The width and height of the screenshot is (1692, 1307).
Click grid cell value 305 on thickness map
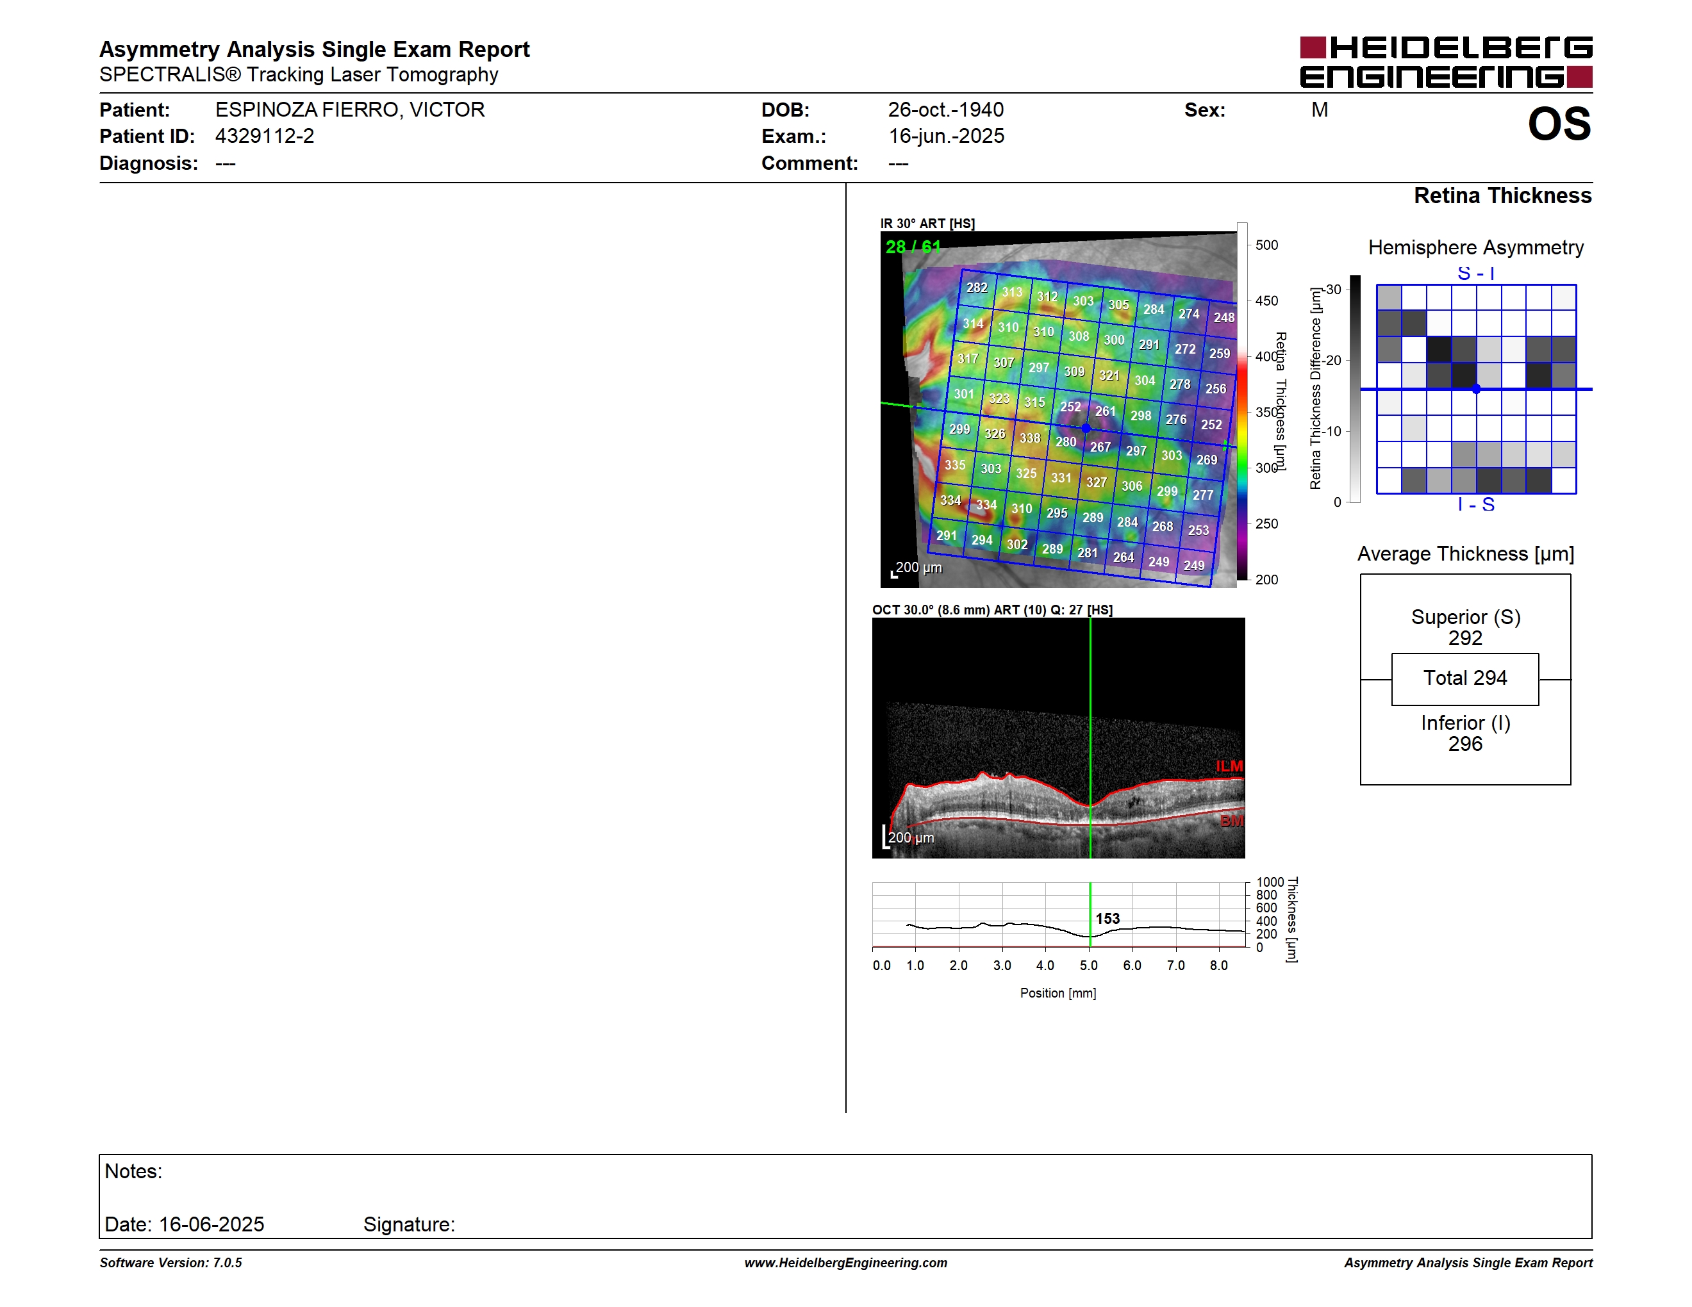(x=1118, y=305)
